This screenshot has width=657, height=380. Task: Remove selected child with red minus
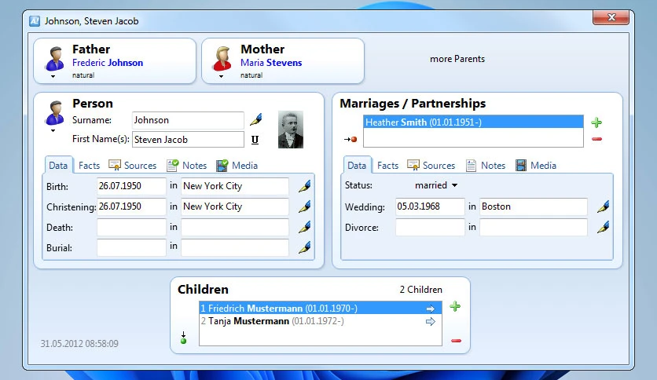coord(456,341)
